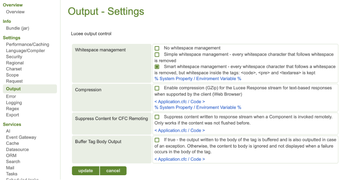Enable GZip compression checkbox
The height and width of the screenshot is (180, 346).
(x=157, y=88)
